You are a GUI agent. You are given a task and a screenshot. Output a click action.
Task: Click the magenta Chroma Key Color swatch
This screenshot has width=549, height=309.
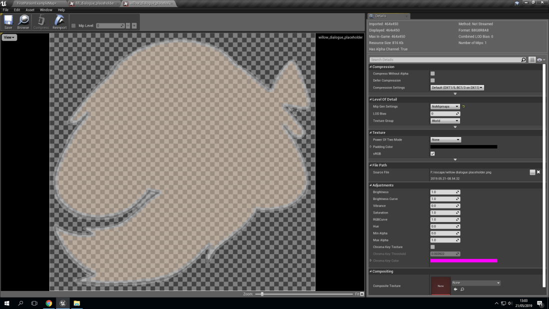[464, 260]
